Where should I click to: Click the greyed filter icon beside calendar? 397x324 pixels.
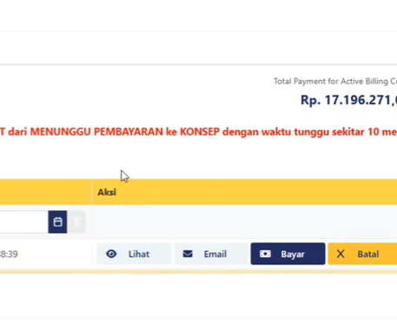tap(76, 222)
